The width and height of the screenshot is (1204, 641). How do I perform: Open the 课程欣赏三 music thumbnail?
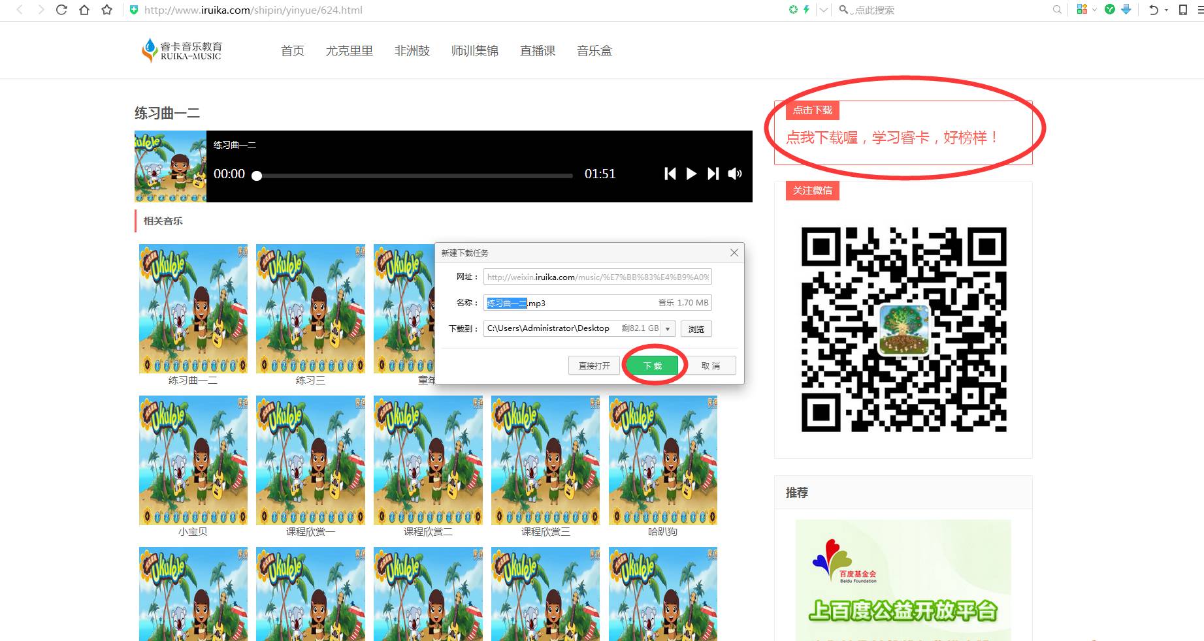click(545, 460)
